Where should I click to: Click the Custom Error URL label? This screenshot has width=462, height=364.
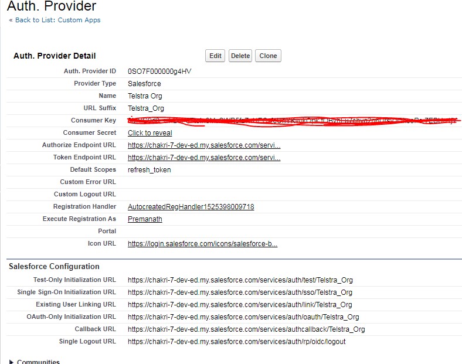pos(88,182)
